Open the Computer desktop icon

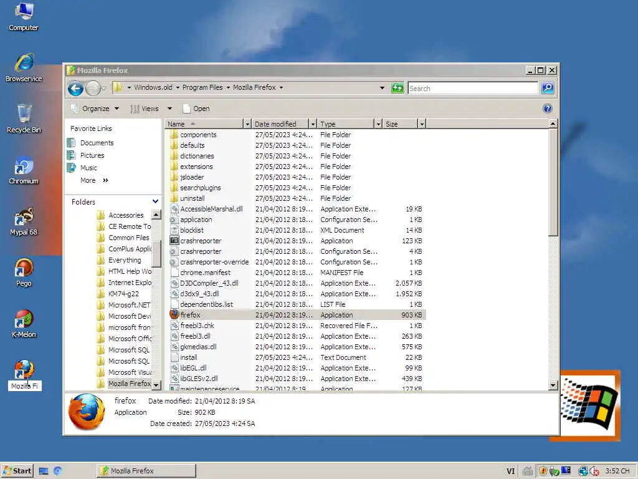(x=24, y=17)
